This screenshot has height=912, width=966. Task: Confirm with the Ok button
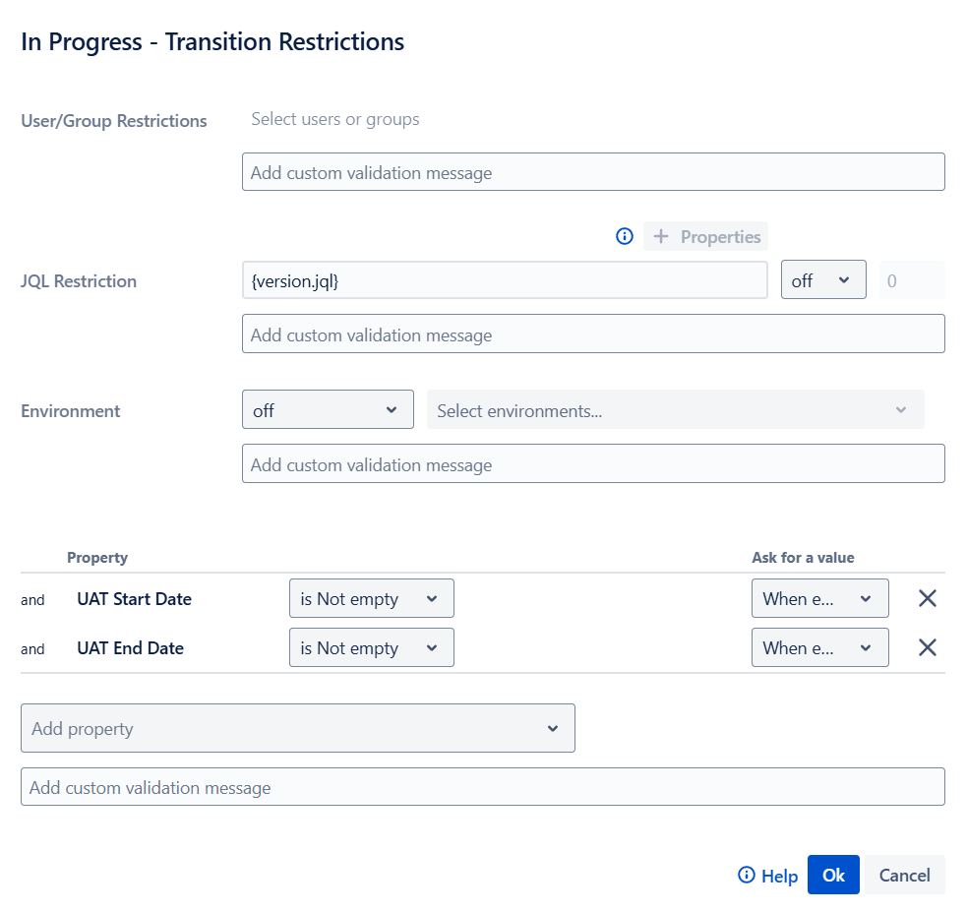coord(833,876)
